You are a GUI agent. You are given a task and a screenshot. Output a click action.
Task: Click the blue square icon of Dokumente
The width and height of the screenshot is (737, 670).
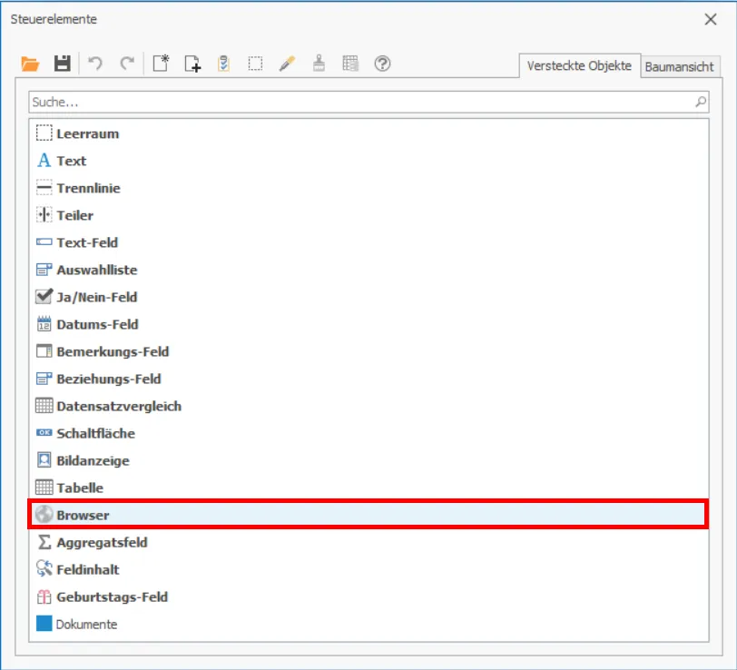[44, 624]
